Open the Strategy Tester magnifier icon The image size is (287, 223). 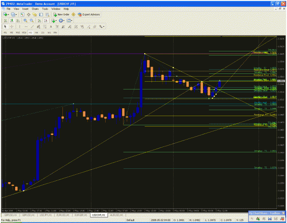[47, 14]
